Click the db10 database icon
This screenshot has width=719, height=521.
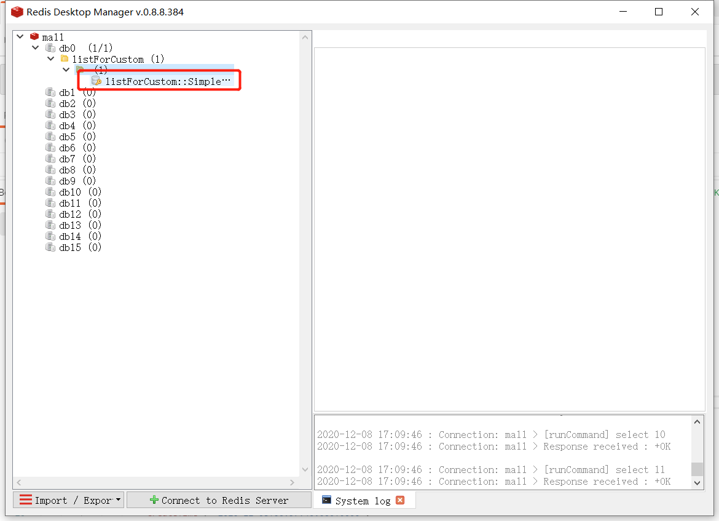50,192
